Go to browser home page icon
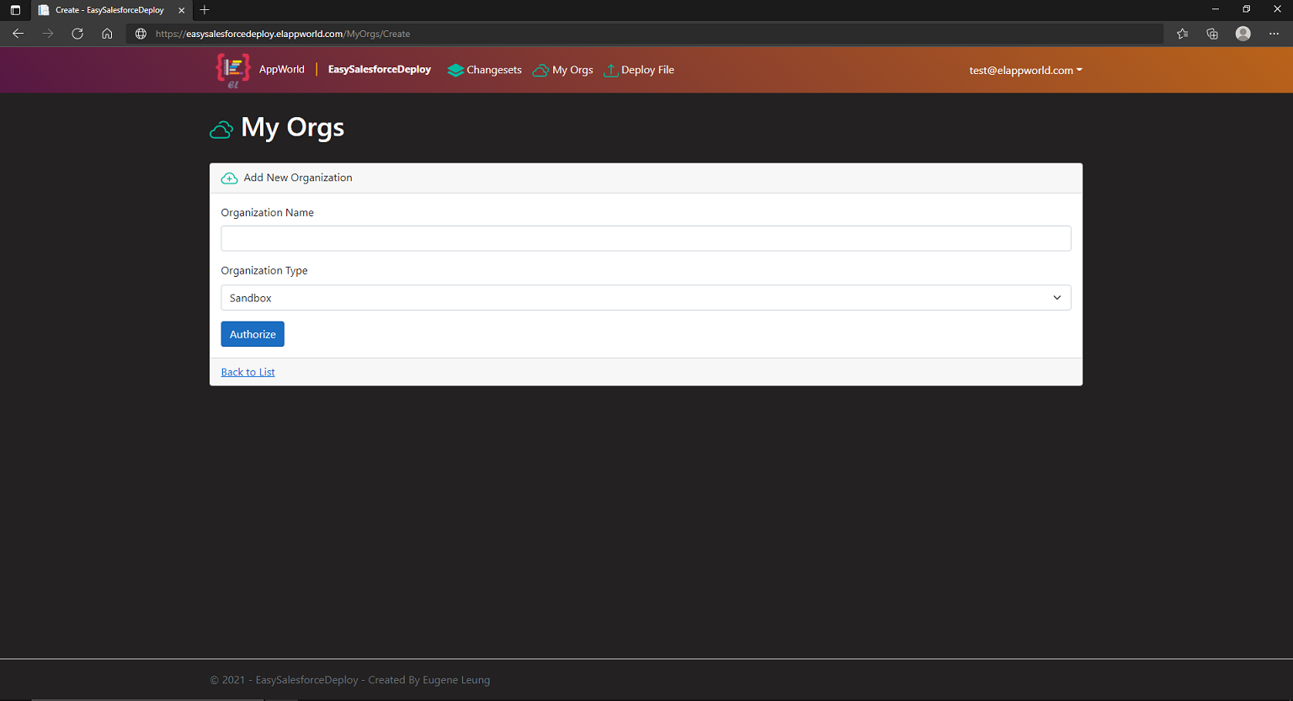The height and width of the screenshot is (701, 1293). tap(107, 34)
